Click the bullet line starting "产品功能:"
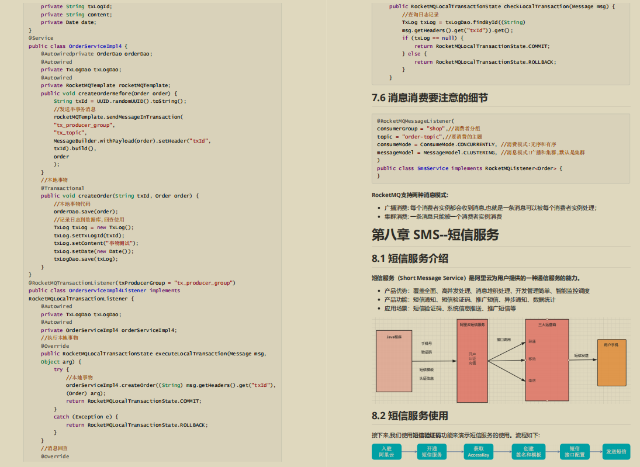Screen dimensions: 640x467 (x=470, y=300)
